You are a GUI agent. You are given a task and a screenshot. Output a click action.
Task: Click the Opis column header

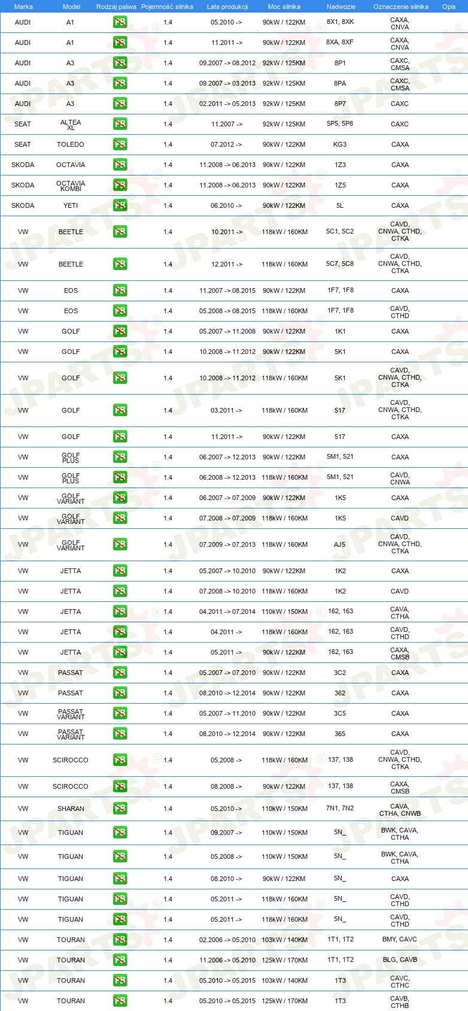(x=449, y=7)
